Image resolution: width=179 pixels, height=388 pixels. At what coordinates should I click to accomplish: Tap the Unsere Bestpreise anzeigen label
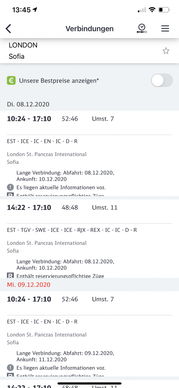tap(59, 81)
